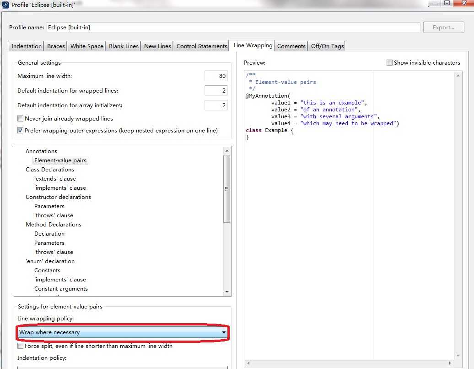Select Class Declarations in the tree
This screenshot has height=369, width=474.
pos(49,169)
